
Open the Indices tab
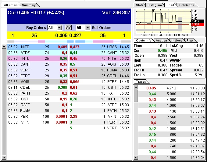(x=177, y=41)
